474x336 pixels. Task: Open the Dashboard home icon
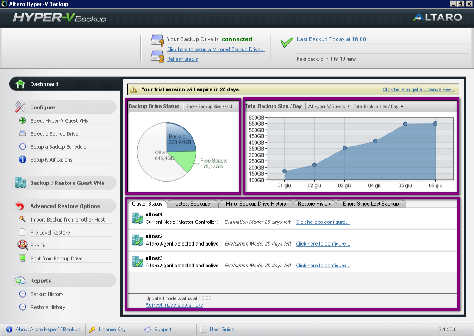(x=20, y=84)
